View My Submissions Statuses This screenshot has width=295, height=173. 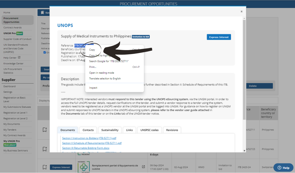[x=17, y=107]
